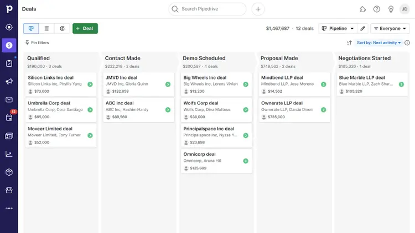The height and width of the screenshot is (233, 415).
Task: Click activity arrow on Principalspace deal
Action: click(x=246, y=135)
